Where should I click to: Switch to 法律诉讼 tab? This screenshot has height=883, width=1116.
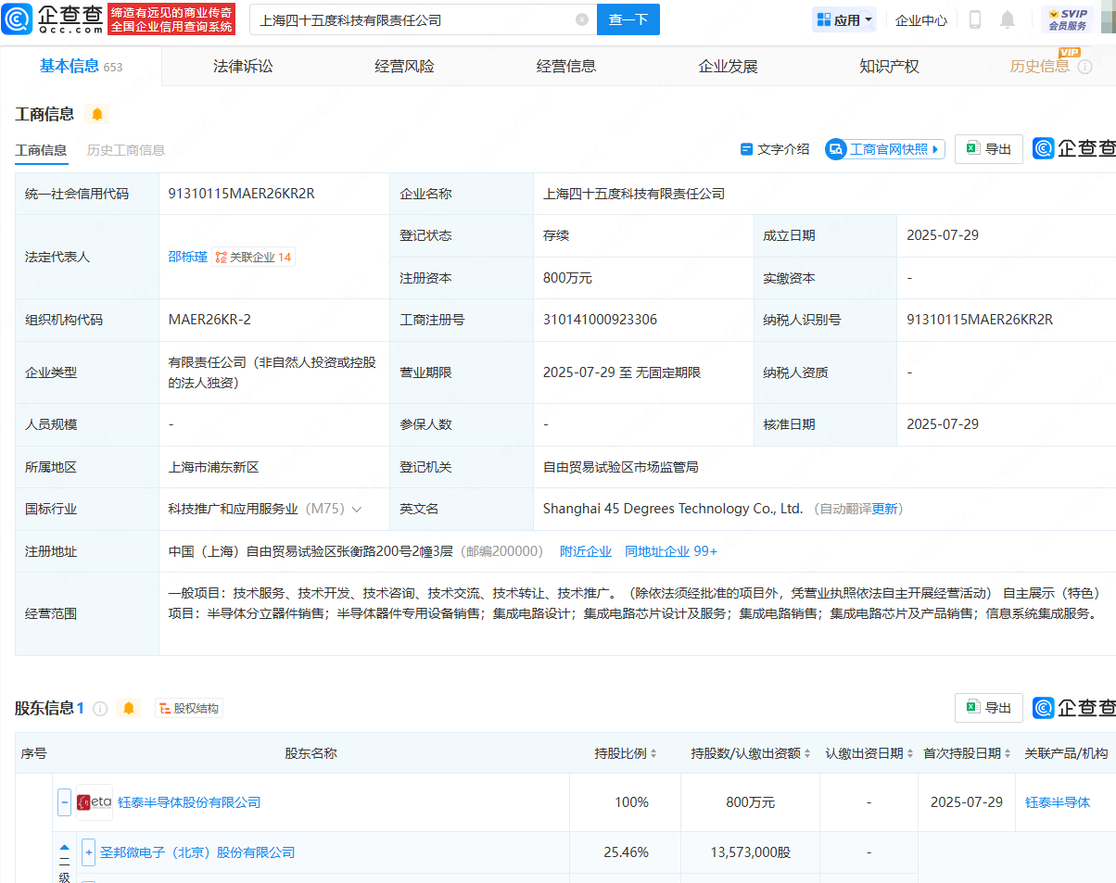[x=243, y=66]
